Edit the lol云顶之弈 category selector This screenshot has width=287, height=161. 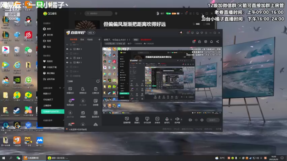115,44
